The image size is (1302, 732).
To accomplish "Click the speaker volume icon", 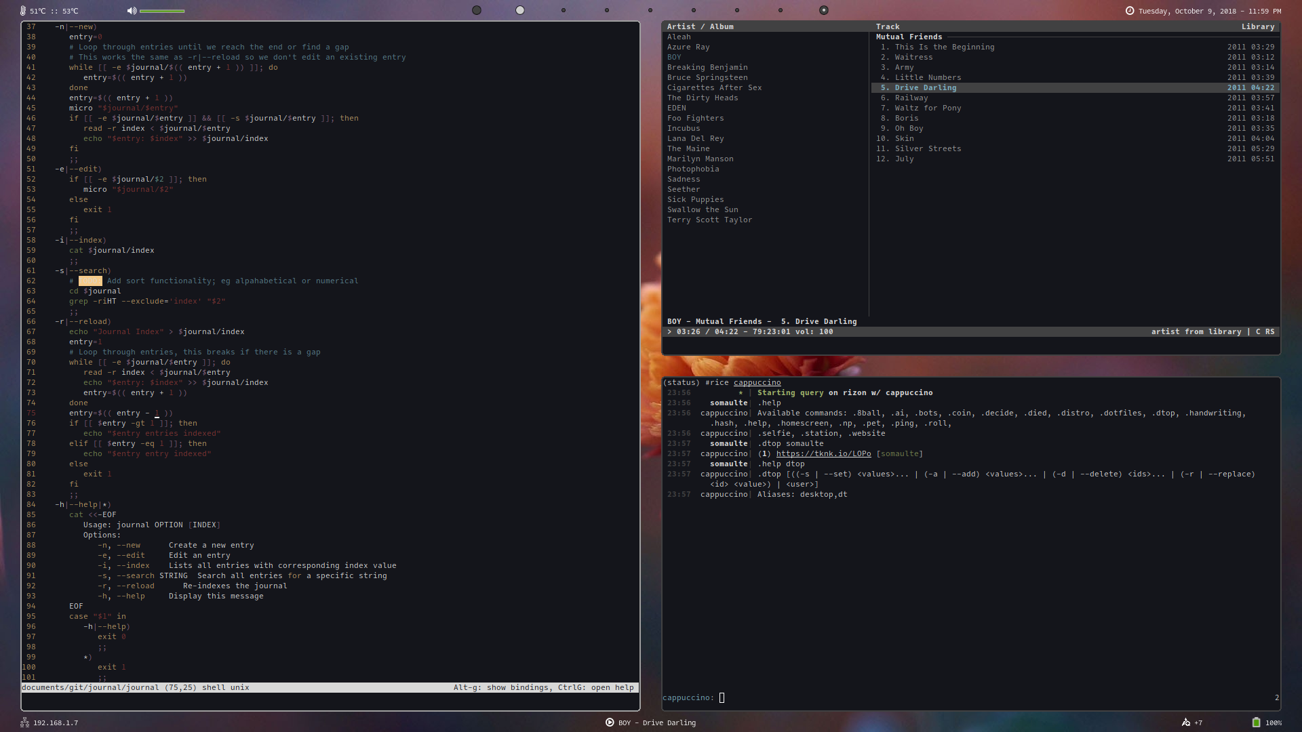I will pos(132,11).
